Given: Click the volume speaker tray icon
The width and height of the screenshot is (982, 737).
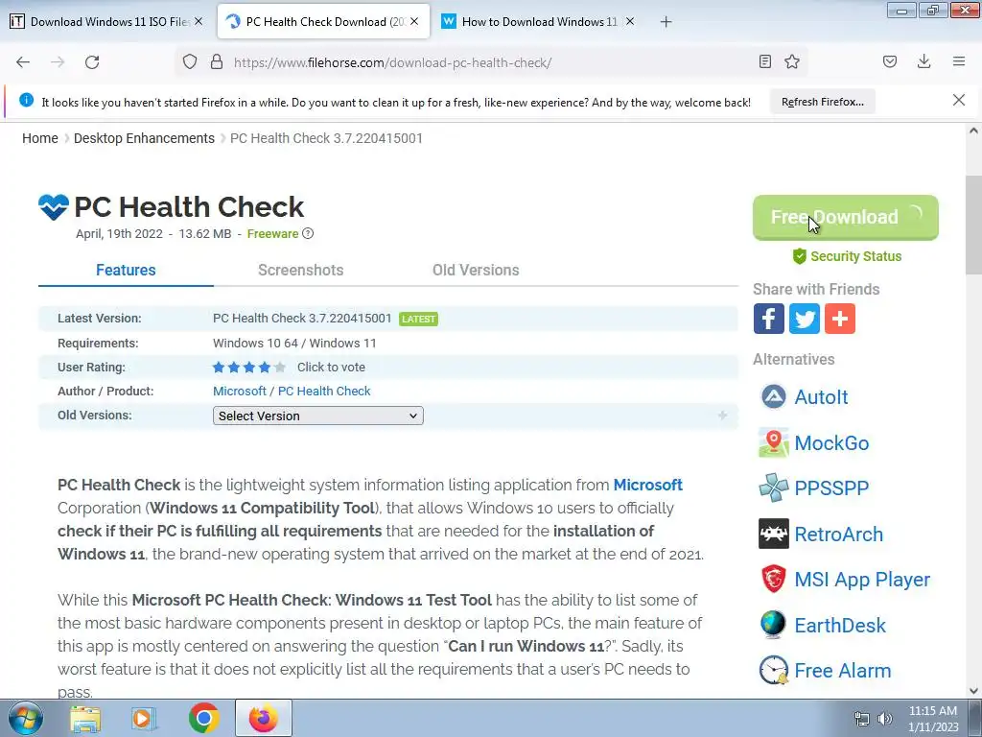Looking at the screenshot, I should (x=884, y=719).
